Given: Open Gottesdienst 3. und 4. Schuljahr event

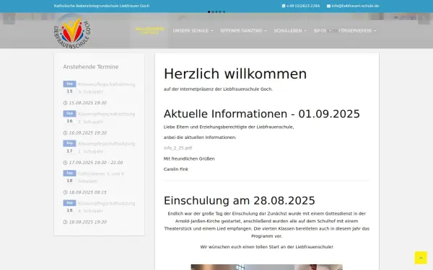Looking at the screenshot, I should click(101, 177).
